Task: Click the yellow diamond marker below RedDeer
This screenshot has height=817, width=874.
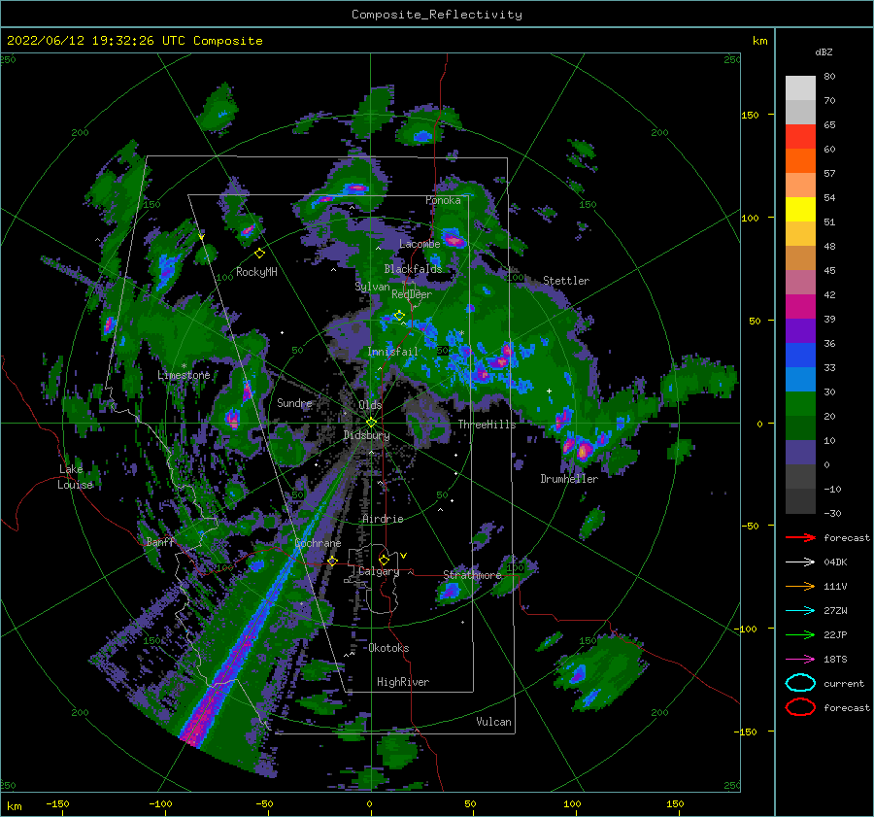Action: point(399,316)
